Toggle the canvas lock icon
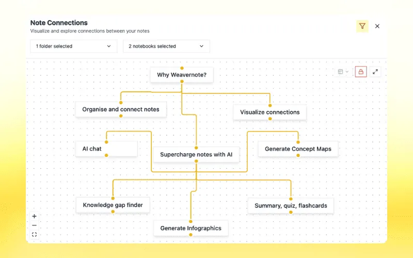Image resolution: width=413 pixels, height=258 pixels. (361, 72)
